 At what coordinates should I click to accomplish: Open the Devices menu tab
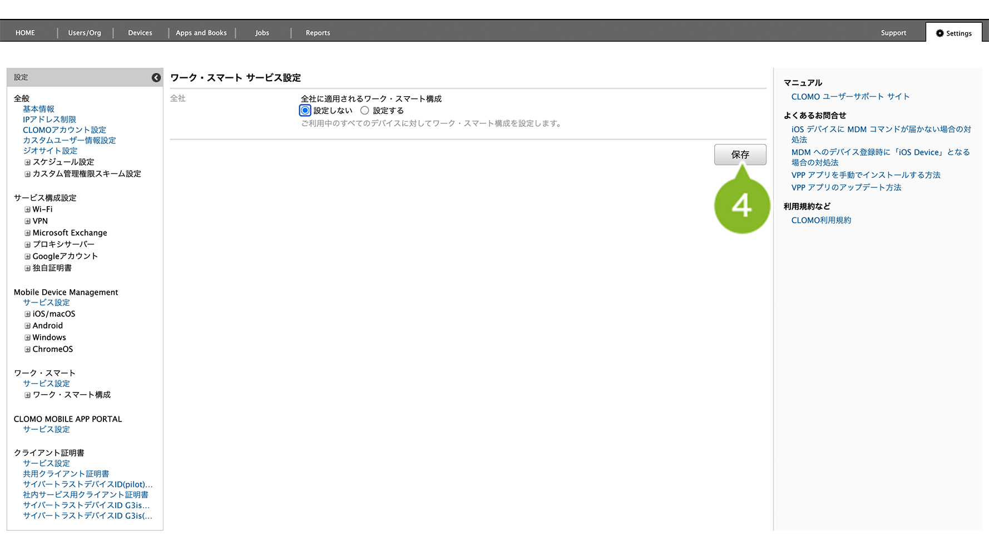[140, 33]
